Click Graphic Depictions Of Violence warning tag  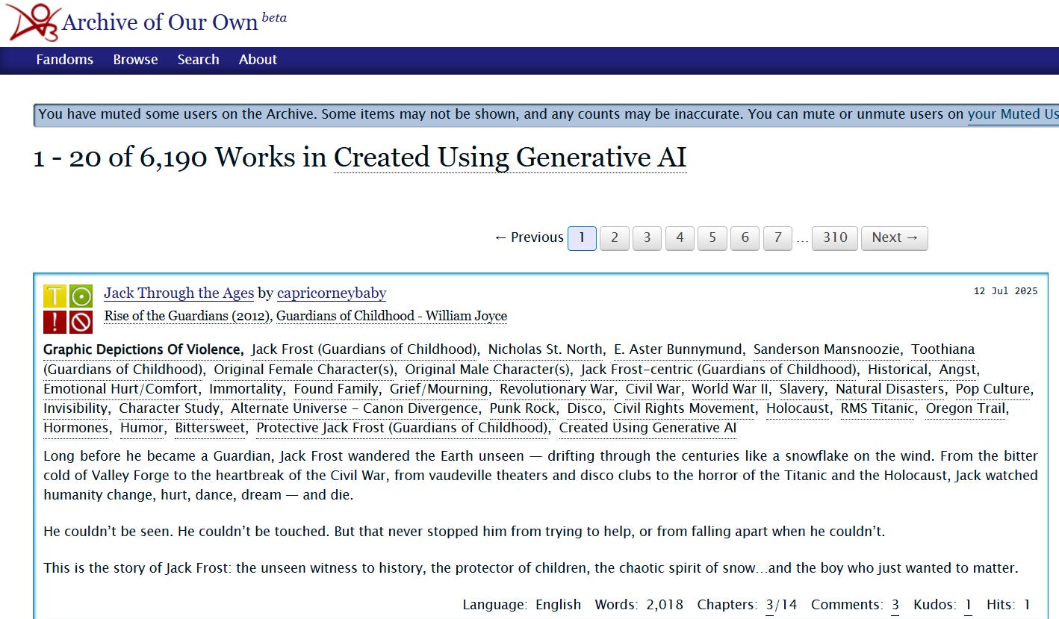[x=142, y=349]
